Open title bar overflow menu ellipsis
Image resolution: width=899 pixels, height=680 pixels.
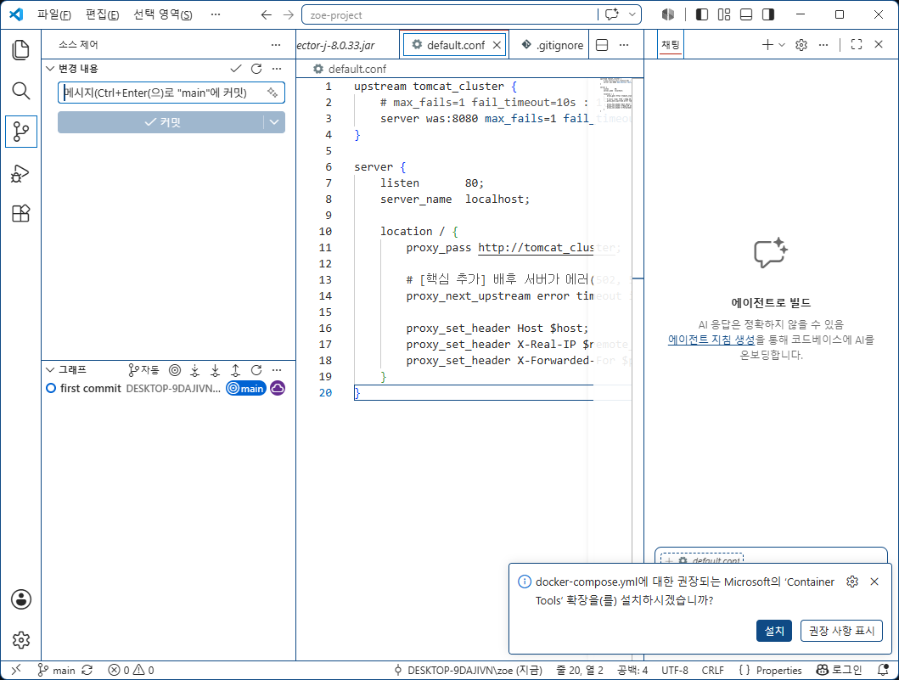(216, 14)
